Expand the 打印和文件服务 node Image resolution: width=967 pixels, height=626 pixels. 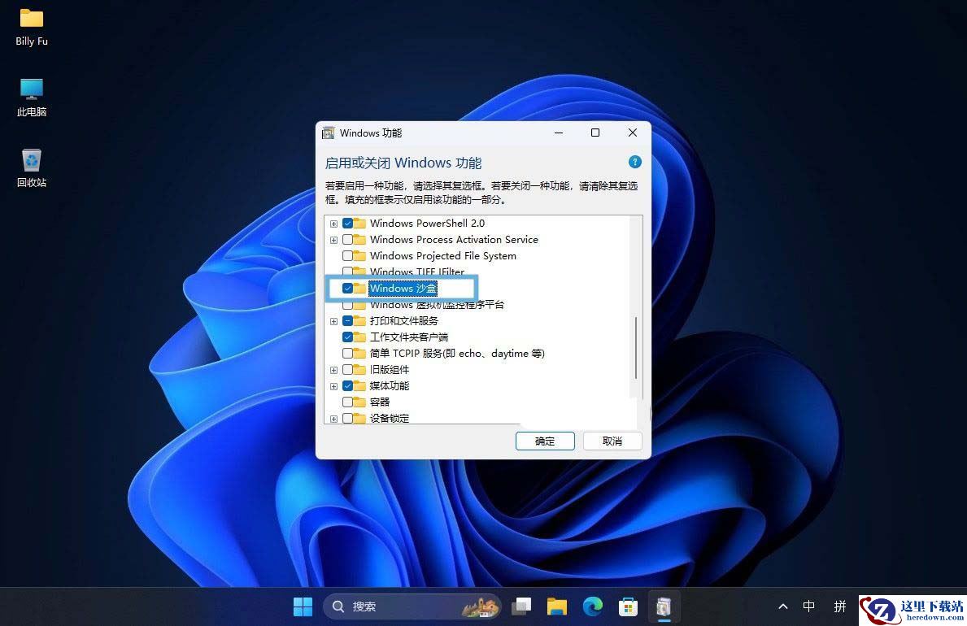333,321
